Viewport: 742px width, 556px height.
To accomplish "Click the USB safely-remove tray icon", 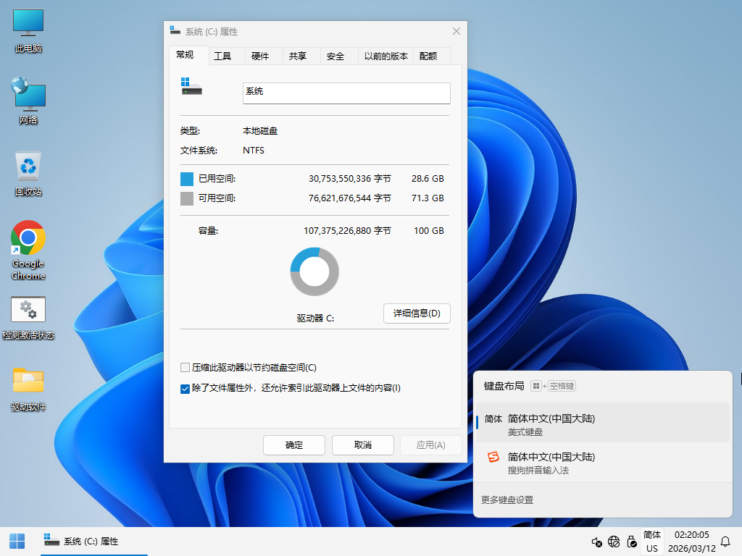I will (632, 542).
